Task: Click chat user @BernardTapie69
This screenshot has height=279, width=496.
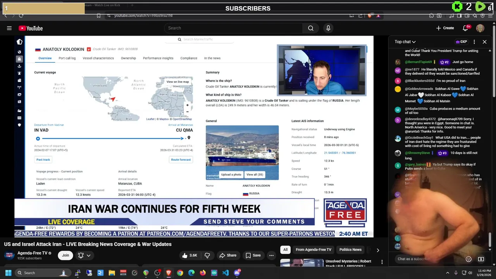Action: tap(418, 62)
